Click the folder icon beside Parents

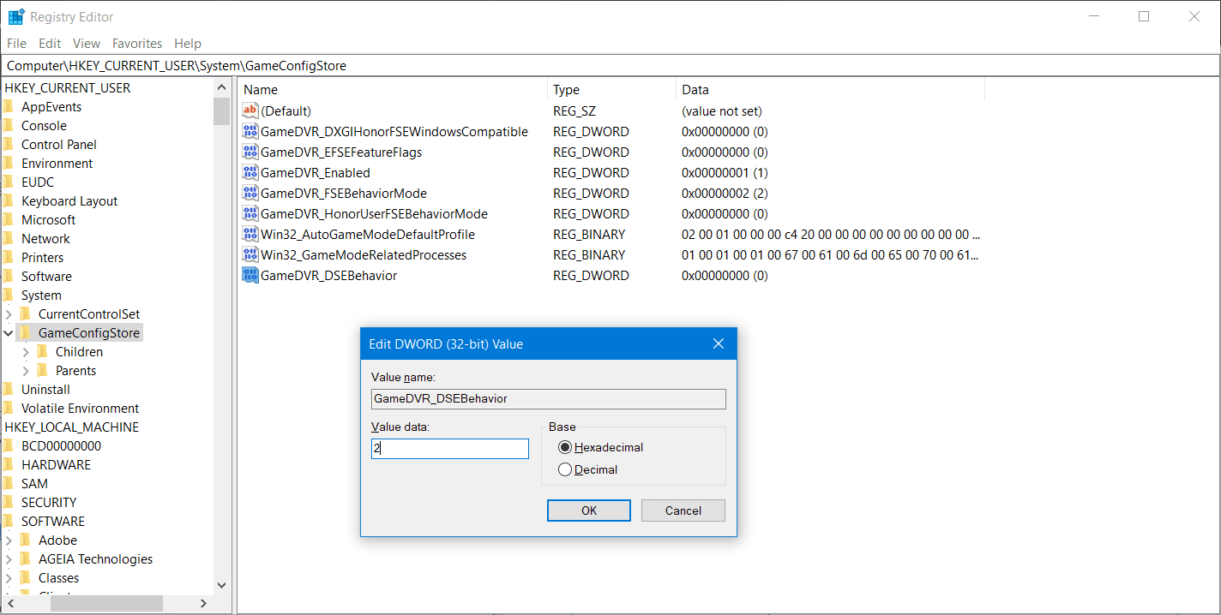click(x=43, y=370)
